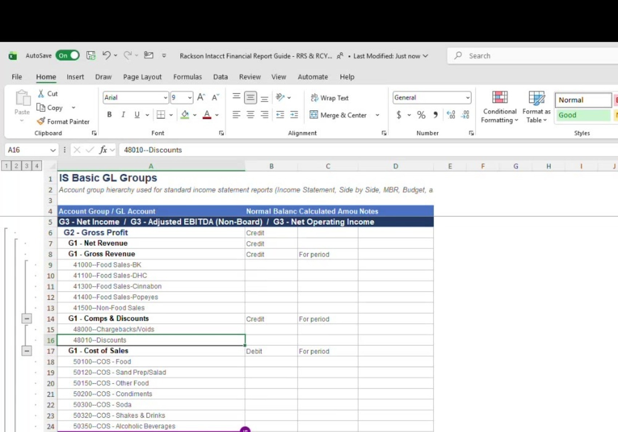Toggle Wrap Text

[330, 98]
